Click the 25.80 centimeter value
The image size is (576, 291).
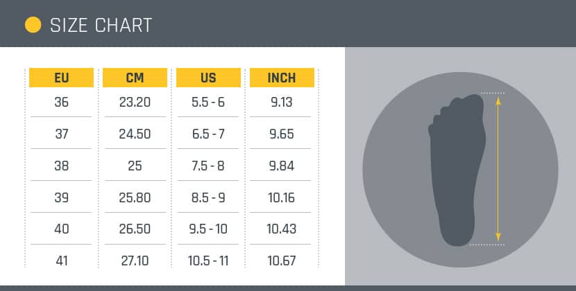click(x=135, y=197)
